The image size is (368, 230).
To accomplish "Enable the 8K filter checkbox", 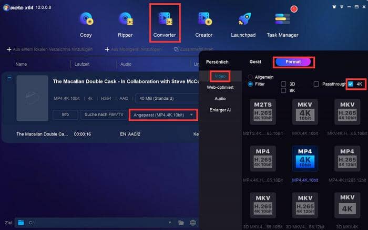I will (283, 90).
